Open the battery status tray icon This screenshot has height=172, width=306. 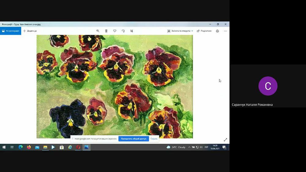pos(193,147)
